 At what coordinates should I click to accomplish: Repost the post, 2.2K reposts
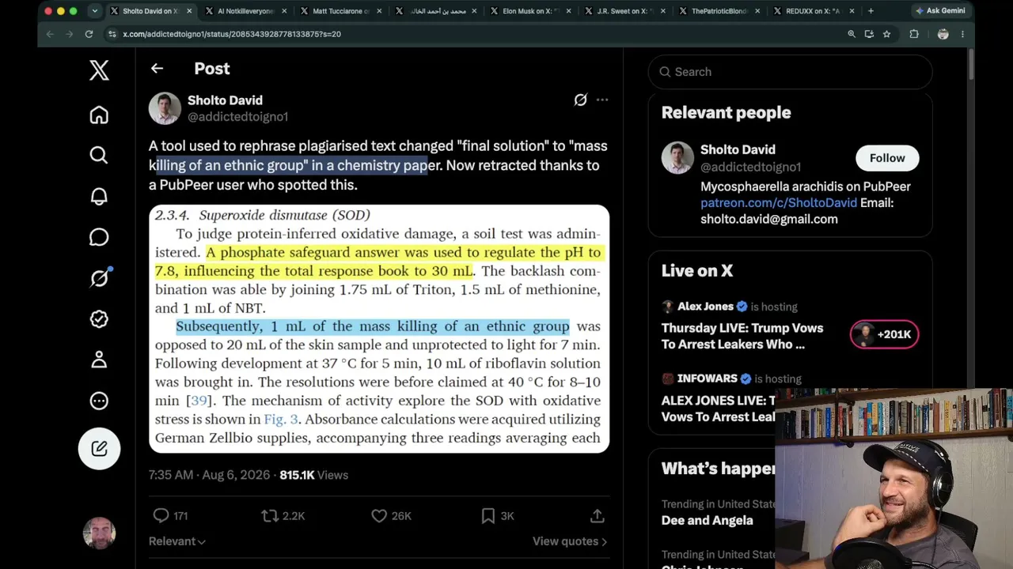pyautogui.click(x=283, y=516)
